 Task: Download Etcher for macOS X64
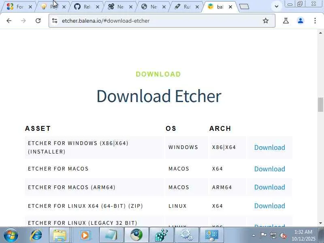[270, 169]
